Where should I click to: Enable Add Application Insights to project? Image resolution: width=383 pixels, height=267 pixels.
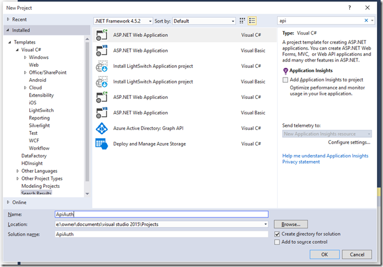pos(285,80)
